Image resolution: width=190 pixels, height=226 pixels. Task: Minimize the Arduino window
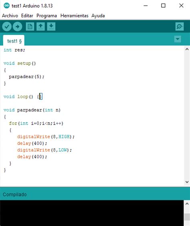(x=146, y=6)
